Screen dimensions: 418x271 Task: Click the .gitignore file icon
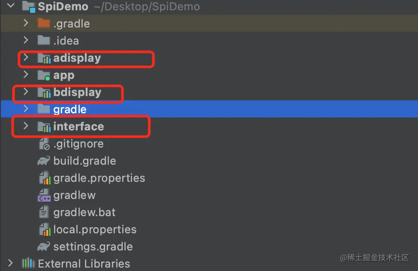[x=44, y=144]
